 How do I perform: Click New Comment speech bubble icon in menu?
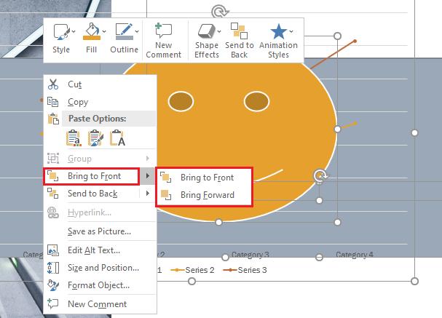pos(53,303)
